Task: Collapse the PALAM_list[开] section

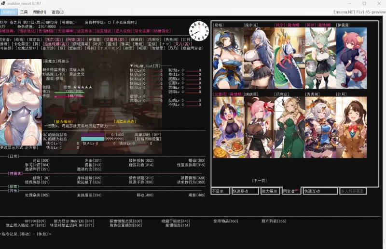Action: (x=145, y=66)
